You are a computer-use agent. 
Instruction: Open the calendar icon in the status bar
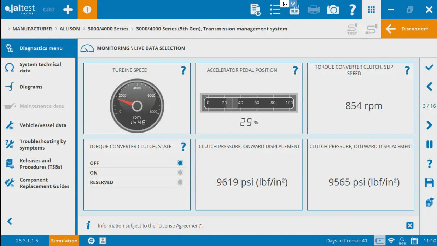tap(414, 241)
